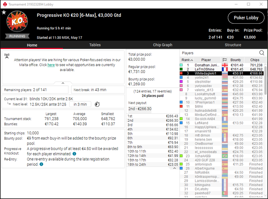Sort players by Rank column
The image size is (268, 199).
(187, 60)
